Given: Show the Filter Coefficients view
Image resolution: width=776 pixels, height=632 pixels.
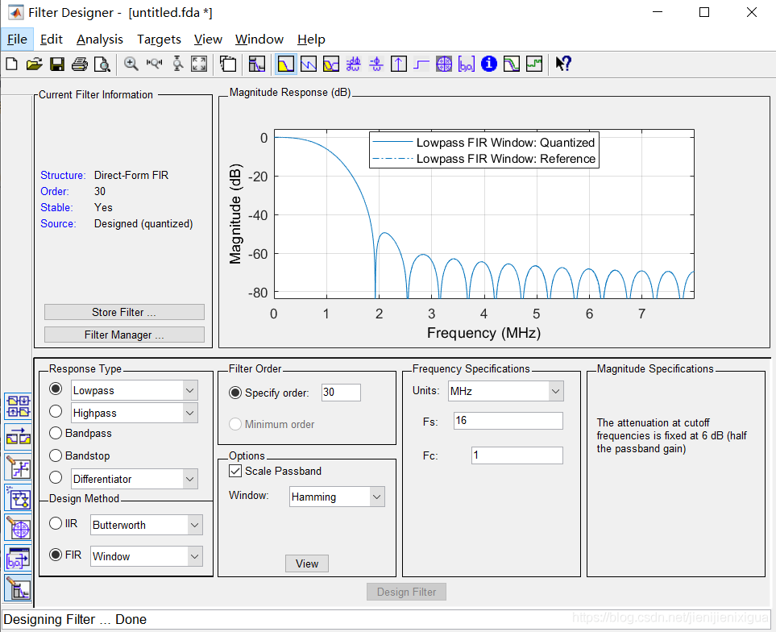Looking at the screenshot, I should [x=467, y=64].
